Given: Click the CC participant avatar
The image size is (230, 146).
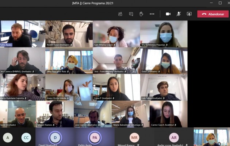Looking at the screenshot, I should (26, 138).
